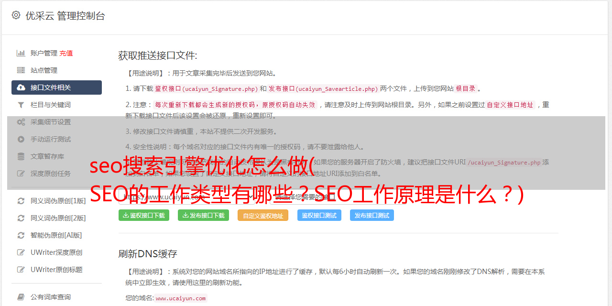Click the line 修改接口文件请慎重，本站不提供二次开发服务
The height and width of the screenshot is (306, 612).
[x=201, y=131]
